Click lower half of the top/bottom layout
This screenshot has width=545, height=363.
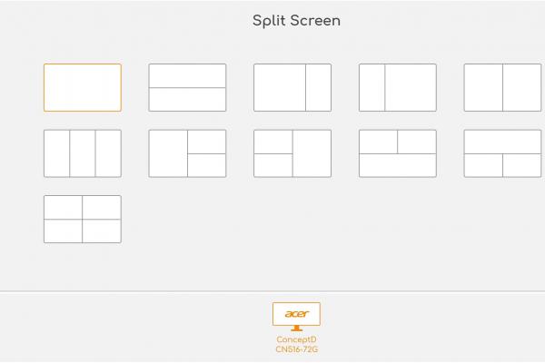click(x=187, y=99)
